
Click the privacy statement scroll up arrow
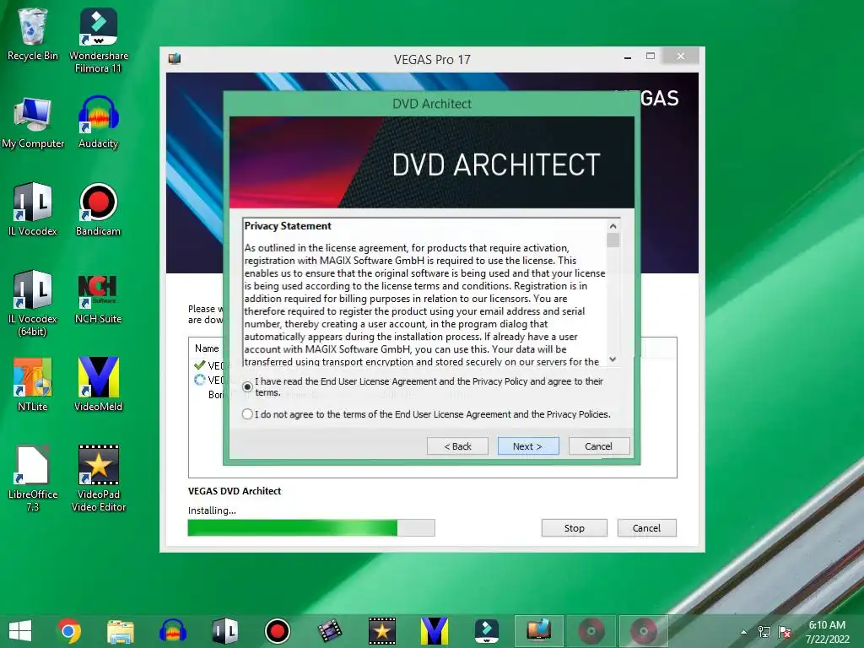tap(613, 226)
